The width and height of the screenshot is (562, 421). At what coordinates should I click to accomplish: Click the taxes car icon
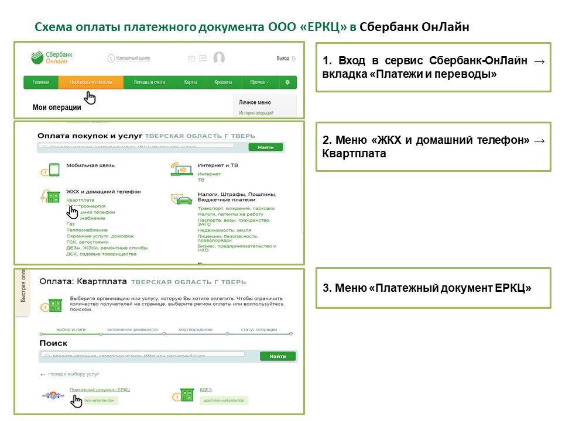(x=181, y=199)
